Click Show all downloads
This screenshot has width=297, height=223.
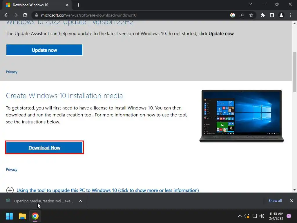coord(275,201)
